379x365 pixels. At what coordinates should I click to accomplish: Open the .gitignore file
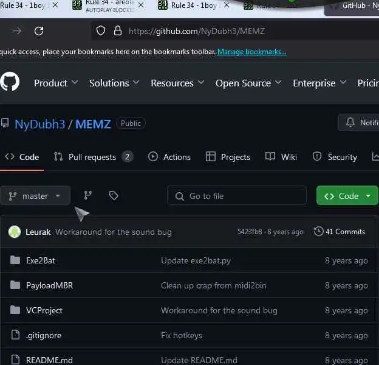44,335
